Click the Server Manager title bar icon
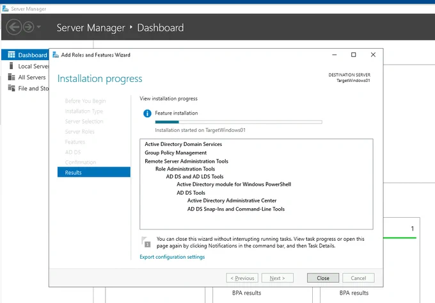This screenshot has height=303, width=435. tap(5, 9)
